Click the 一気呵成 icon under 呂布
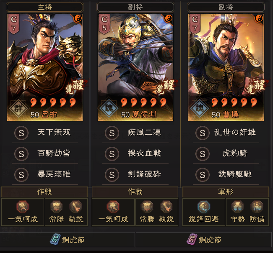 23,207
